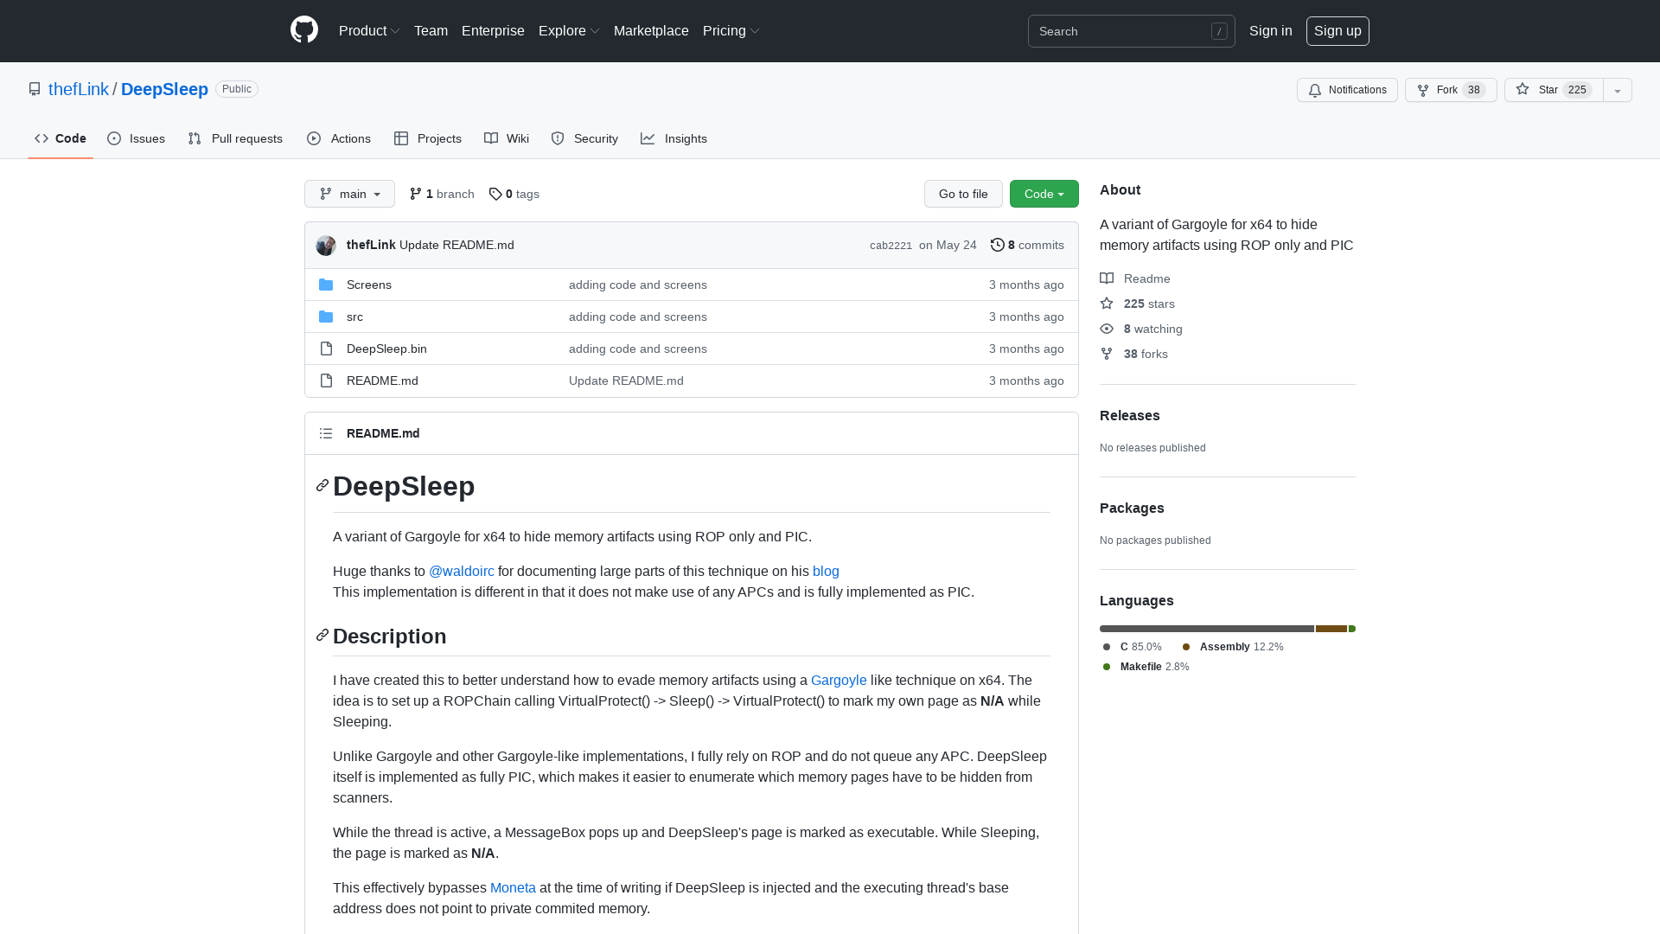Open the Actions tab
The width and height of the screenshot is (1660, 934).
[339, 138]
